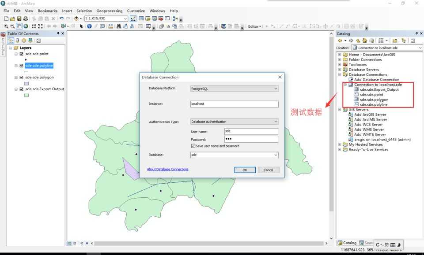424x255 pixels.
Task: Open About Database Connections link
Action: click(x=168, y=169)
